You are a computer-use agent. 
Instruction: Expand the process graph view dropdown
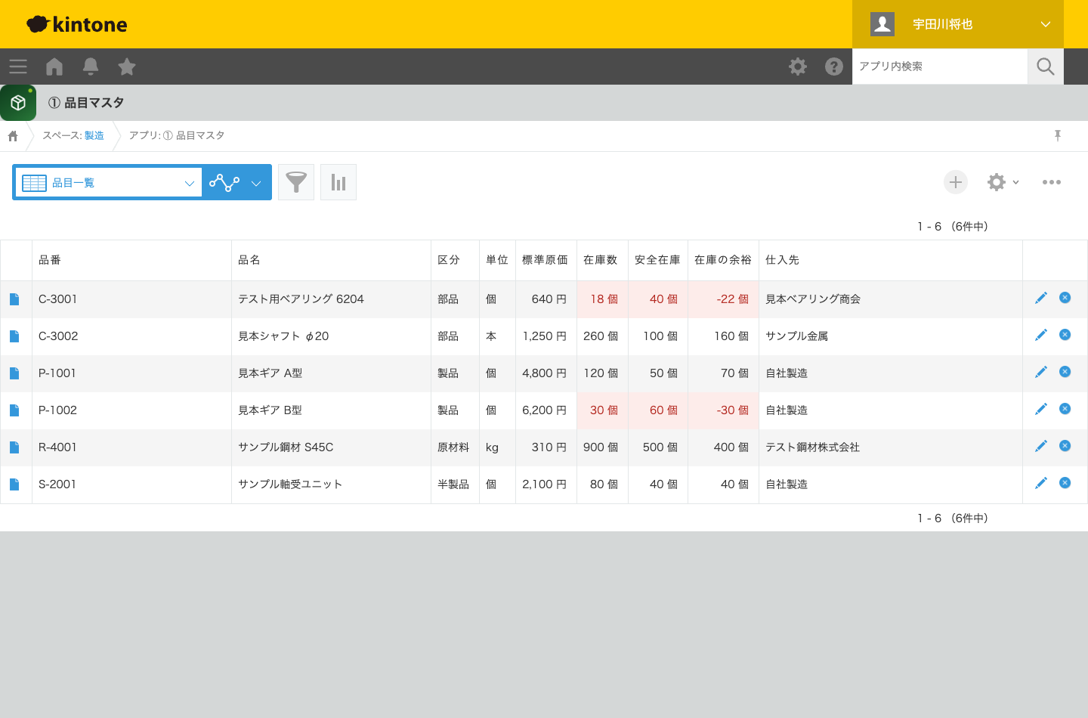point(236,182)
